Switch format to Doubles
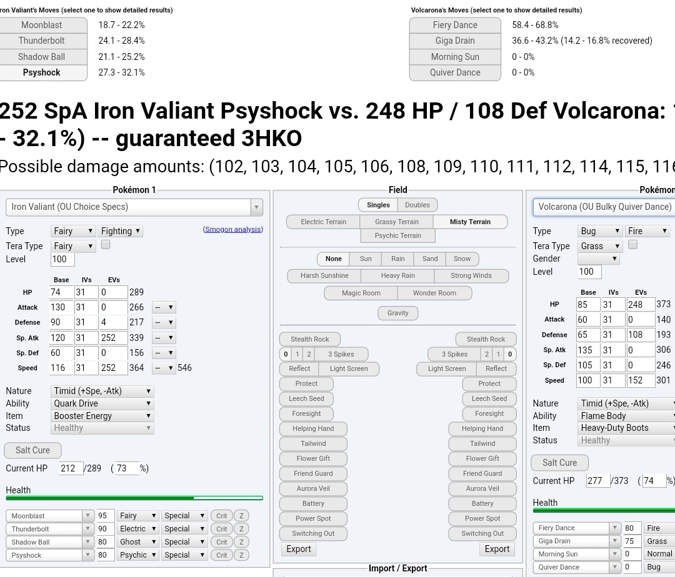675x577 pixels. [417, 205]
